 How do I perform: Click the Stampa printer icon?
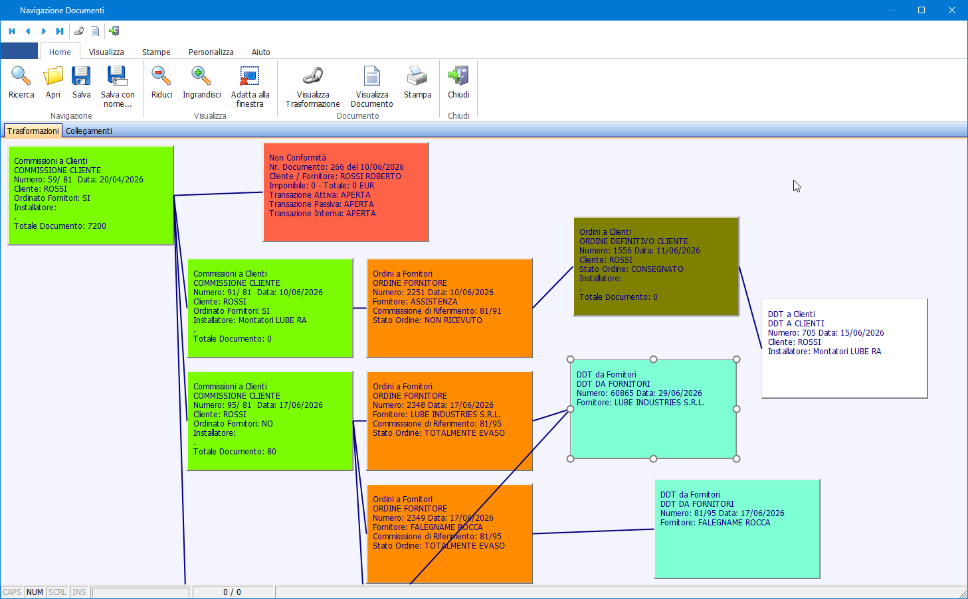417,76
